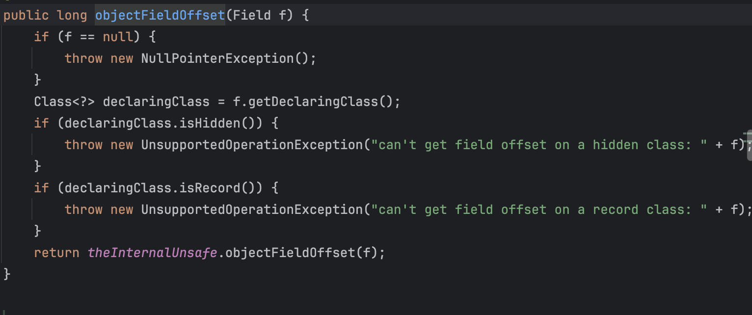
Task: Place caret on the isHidden() call
Action: [217, 123]
